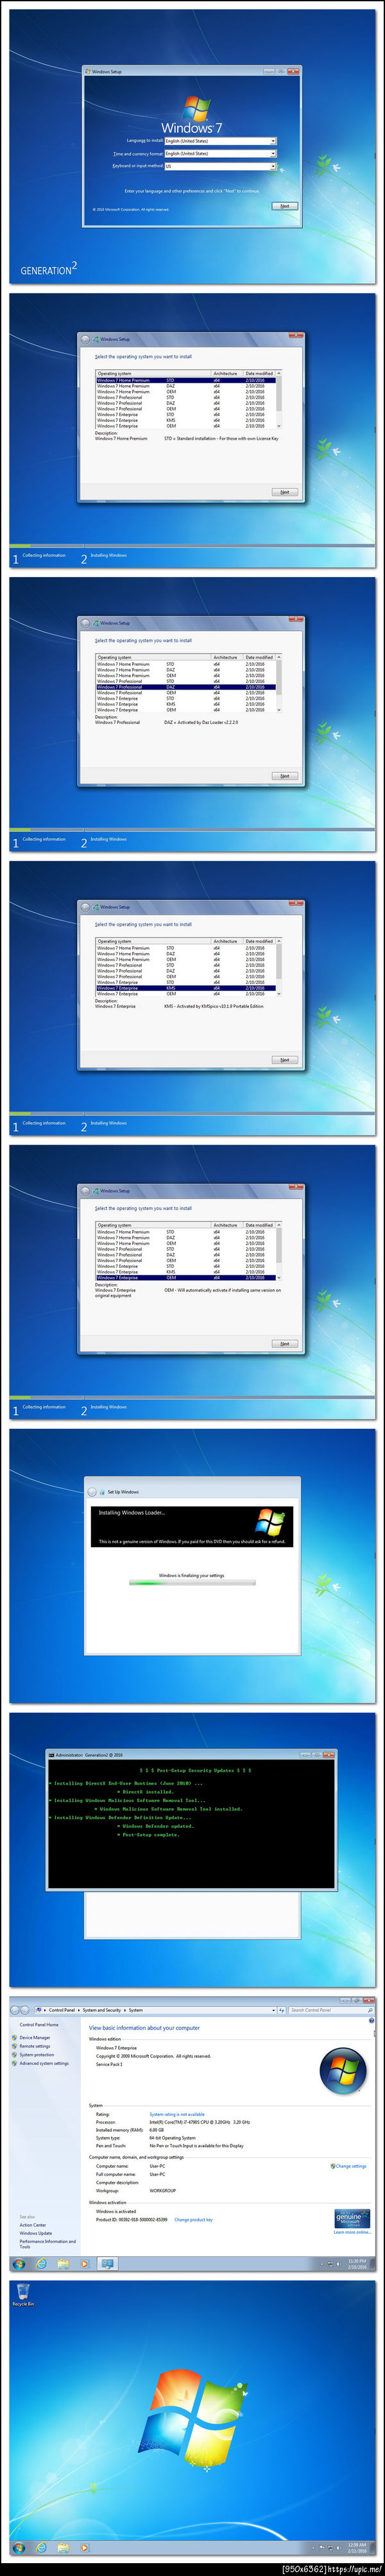Open the Keyboard or input method dropdown

[x=220, y=166]
